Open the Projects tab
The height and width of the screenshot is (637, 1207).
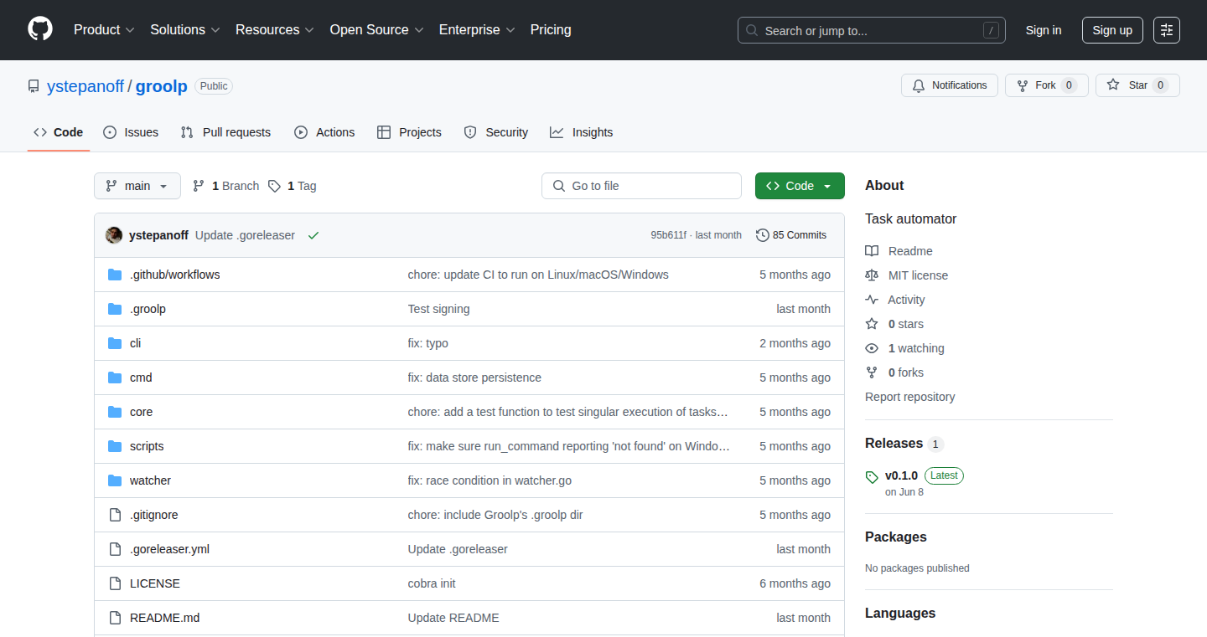click(409, 132)
